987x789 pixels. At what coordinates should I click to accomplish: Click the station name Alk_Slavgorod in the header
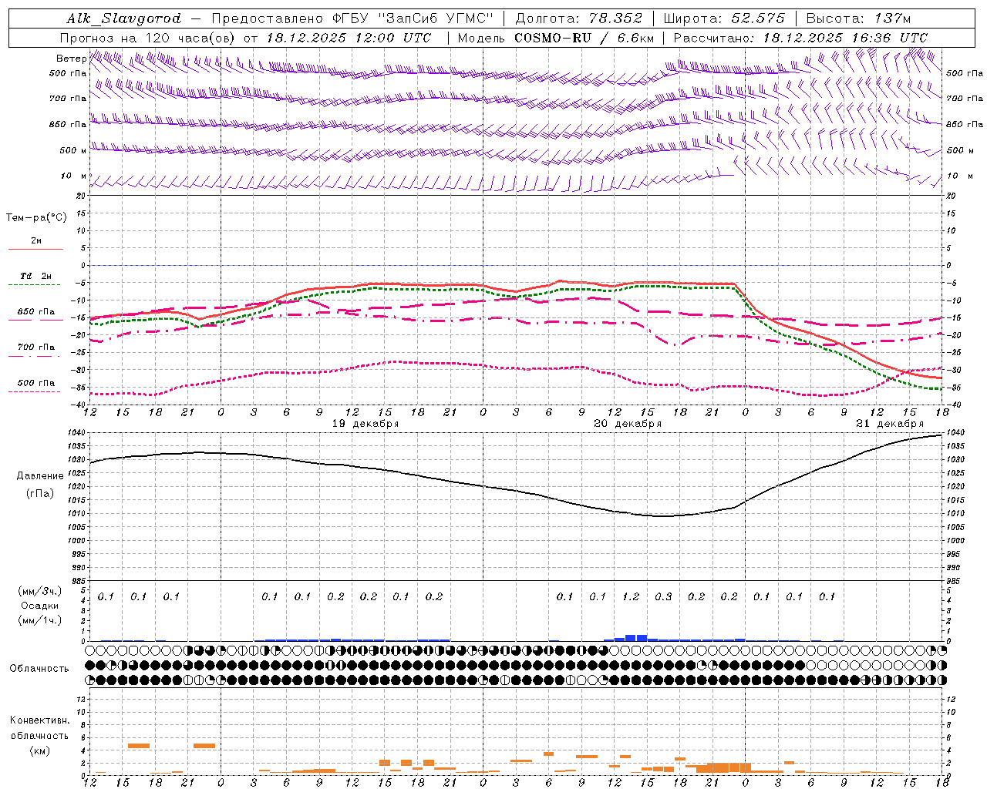[124, 18]
